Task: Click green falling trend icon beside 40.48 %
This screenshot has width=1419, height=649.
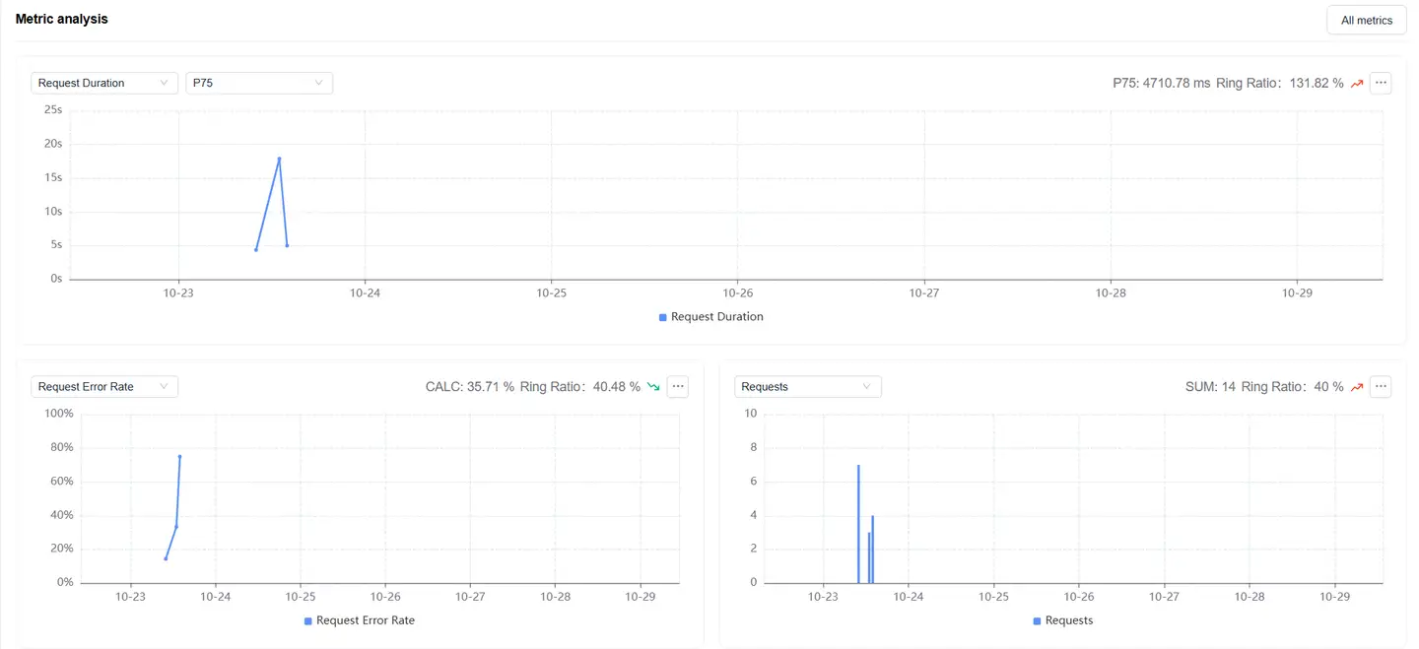Action: click(653, 387)
